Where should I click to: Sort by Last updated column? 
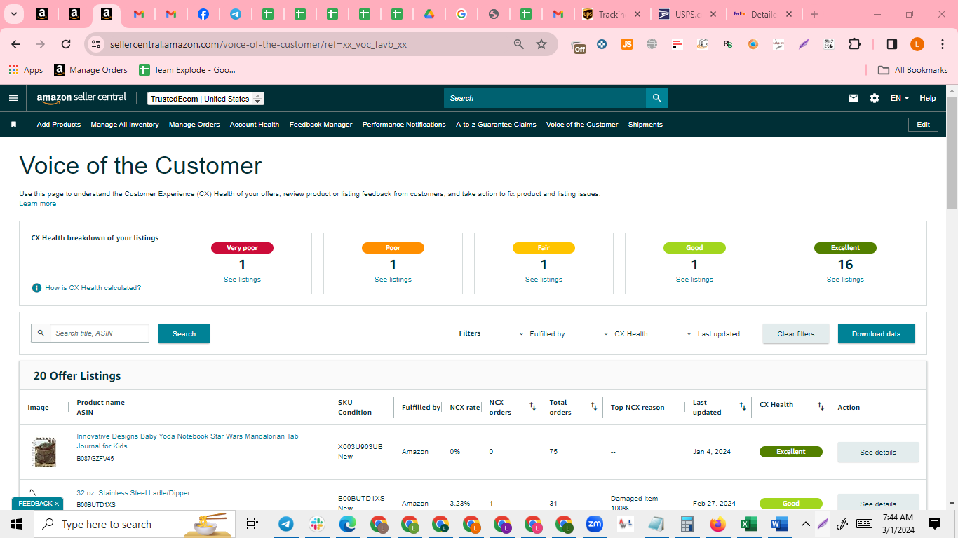[x=743, y=406]
